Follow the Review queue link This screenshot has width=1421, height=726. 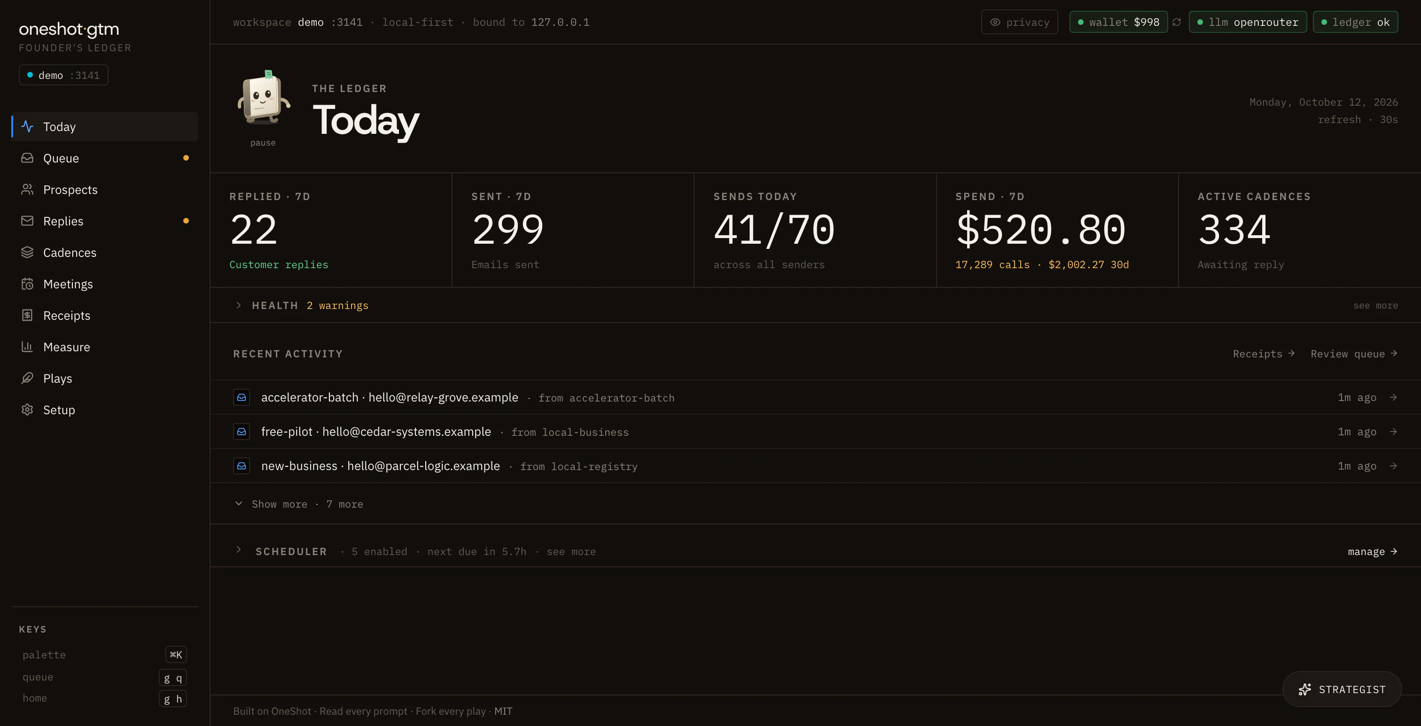coord(1354,353)
